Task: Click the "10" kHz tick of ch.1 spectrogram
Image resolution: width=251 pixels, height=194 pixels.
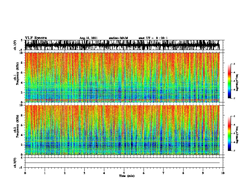Action: (x=21, y=53)
